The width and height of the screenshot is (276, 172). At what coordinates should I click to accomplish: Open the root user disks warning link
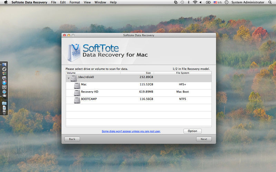pos(131,131)
